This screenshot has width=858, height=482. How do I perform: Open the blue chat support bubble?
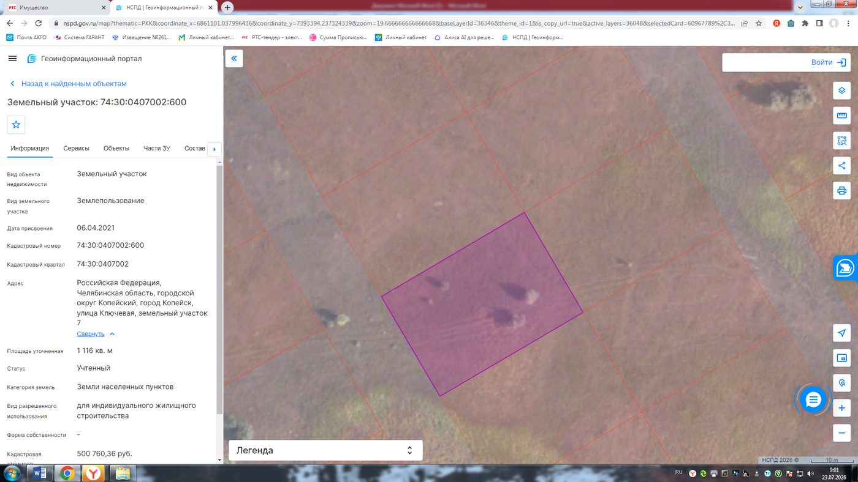tap(813, 400)
